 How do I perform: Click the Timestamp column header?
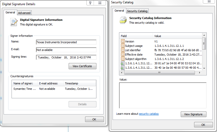pyautogui.click(x=80, y=83)
